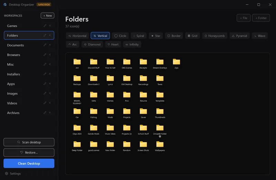Select the Wallpapers folder icon
This screenshot has height=180, width=276.
(x=160, y=144)
